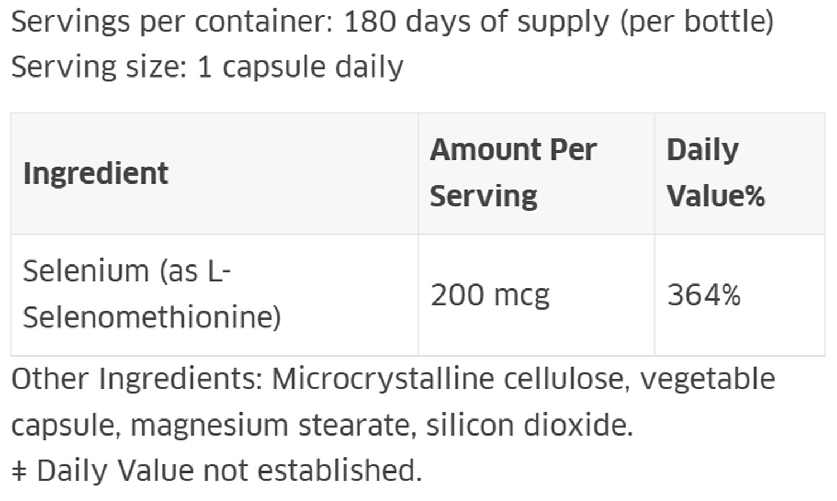Click the '1 capsule daily' text
This screenshot has height=501, width=837.
click(300, 67)
